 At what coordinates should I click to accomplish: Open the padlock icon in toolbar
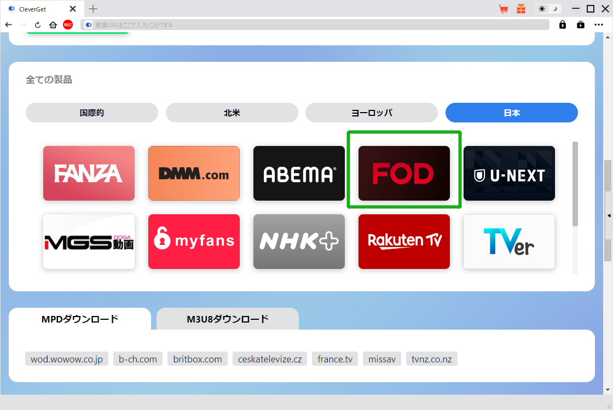click(x=563, y=25)
